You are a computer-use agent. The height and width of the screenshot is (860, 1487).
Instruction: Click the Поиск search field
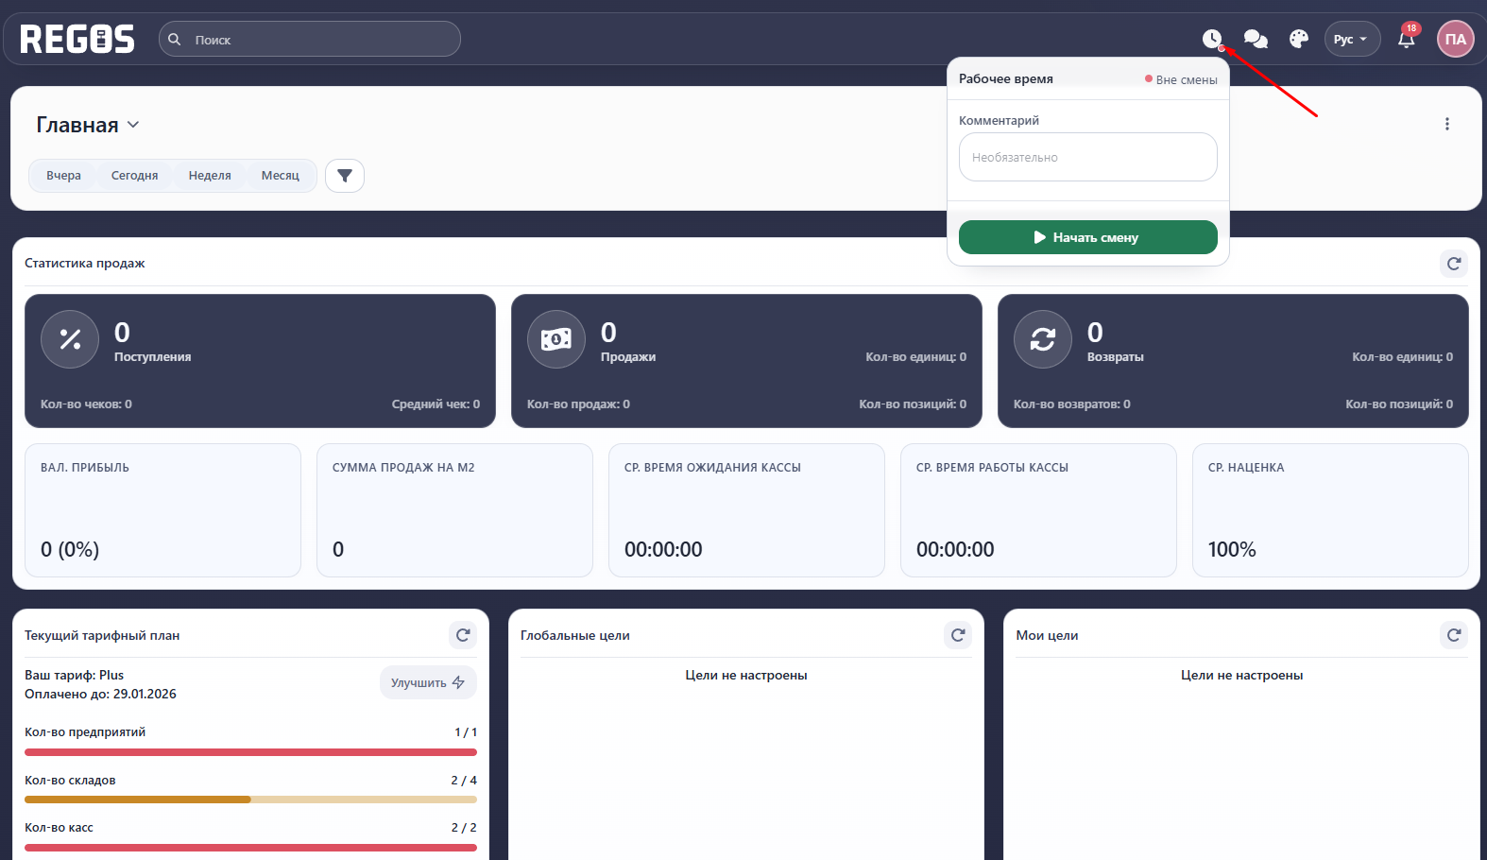pos(310,40)
